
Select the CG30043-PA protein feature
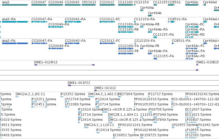tap(72, 43)
